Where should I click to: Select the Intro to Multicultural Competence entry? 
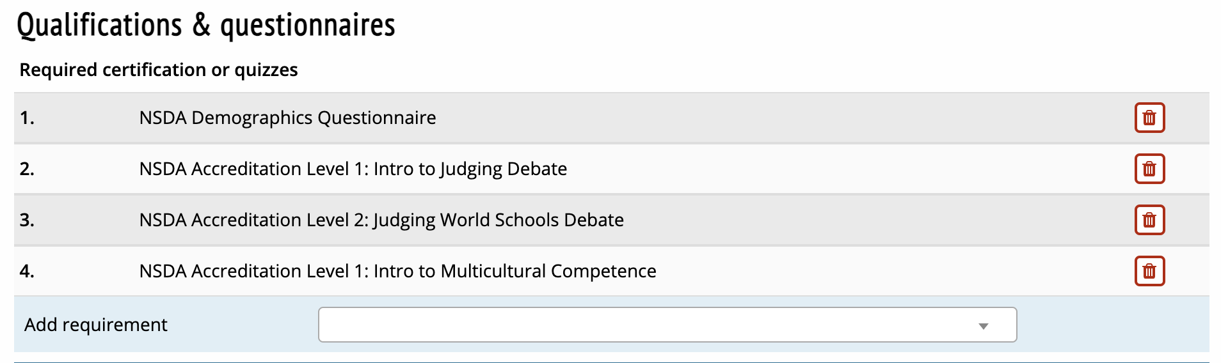pyautogui.click(x=397, y=271)
